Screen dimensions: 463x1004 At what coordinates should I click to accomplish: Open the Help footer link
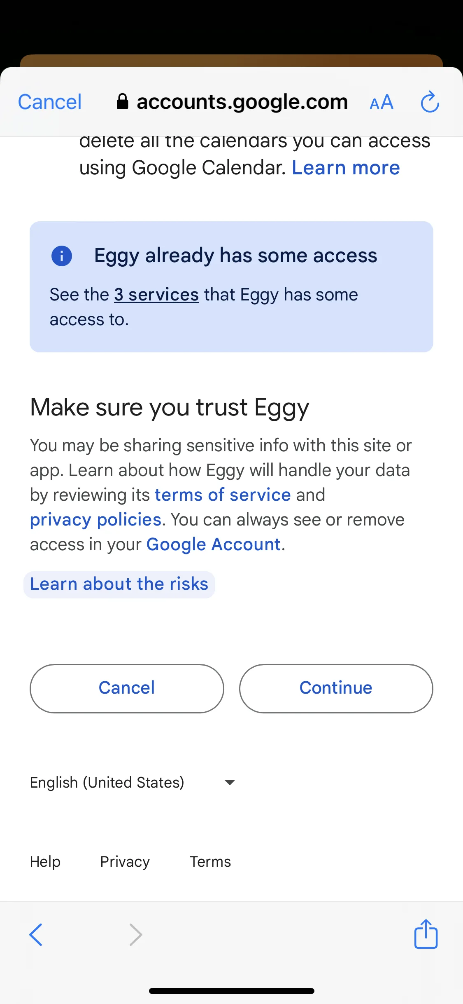point(45,862)
